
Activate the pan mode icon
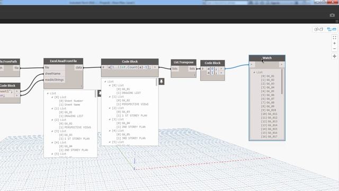(334, 56)
